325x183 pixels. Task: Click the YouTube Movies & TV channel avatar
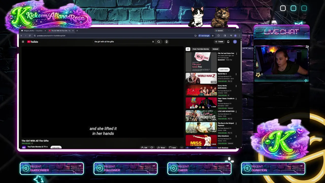(24, 147)
